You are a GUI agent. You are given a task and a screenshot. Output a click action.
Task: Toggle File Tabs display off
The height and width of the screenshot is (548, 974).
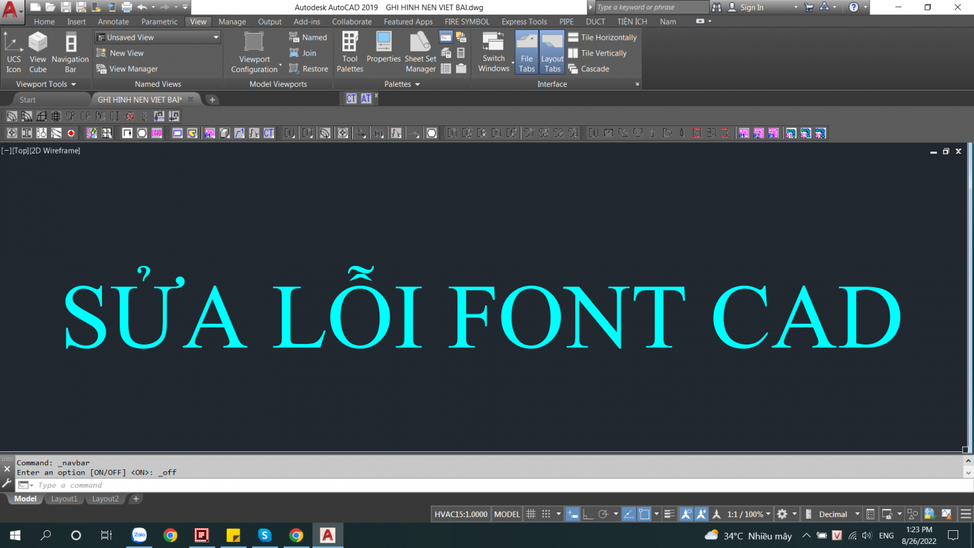point(526,52)
